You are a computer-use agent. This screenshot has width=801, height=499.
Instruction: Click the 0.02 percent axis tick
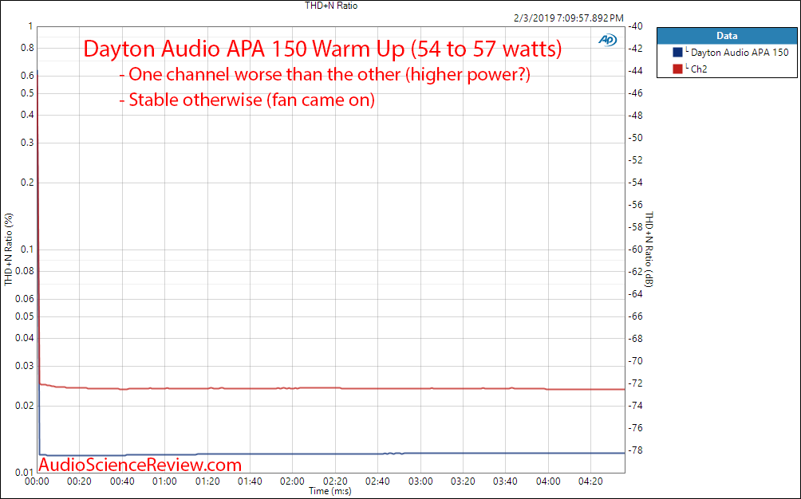(25, 406)
